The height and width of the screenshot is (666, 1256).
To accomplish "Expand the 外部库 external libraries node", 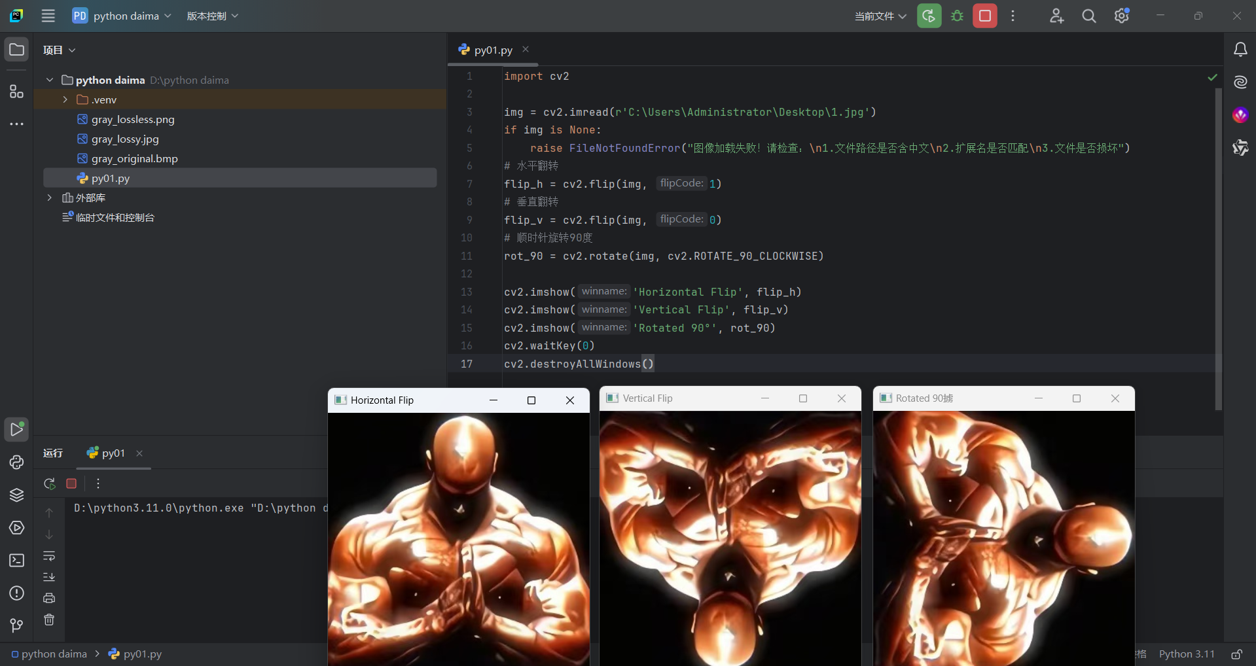I will (x=50, y=198).
